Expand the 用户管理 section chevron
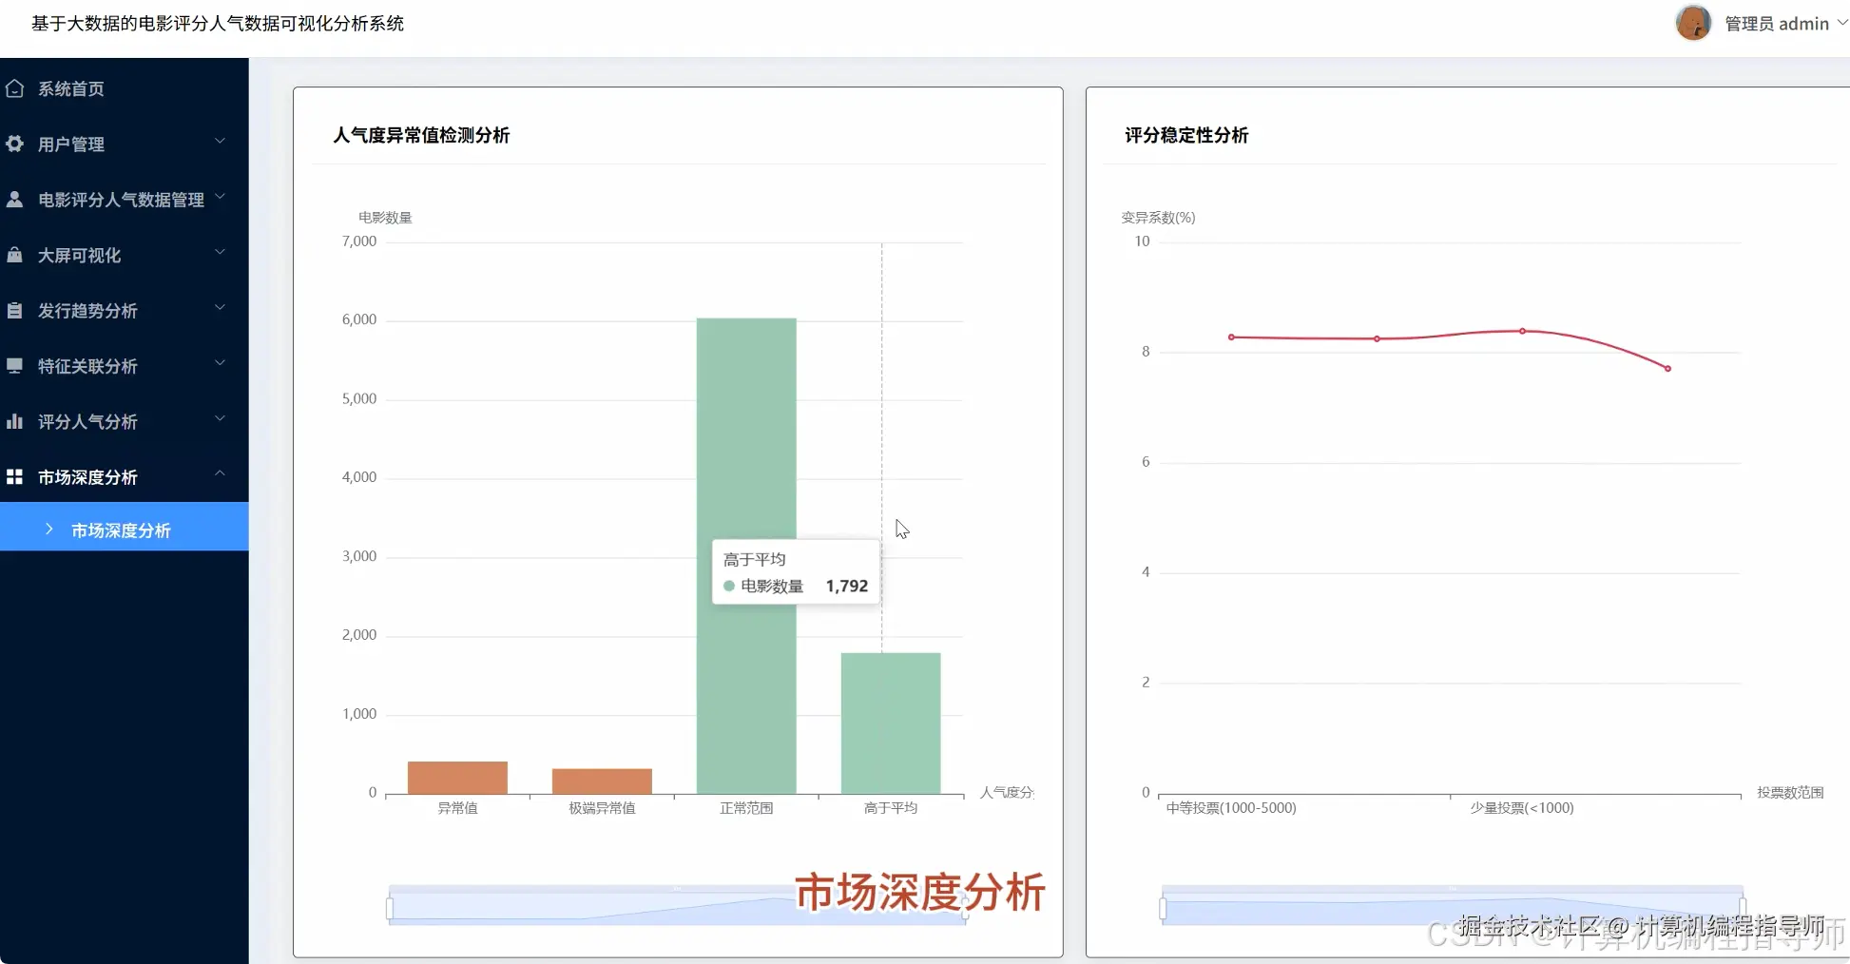The height and width of the screenshot is (964, 1850). coord(220,143)
